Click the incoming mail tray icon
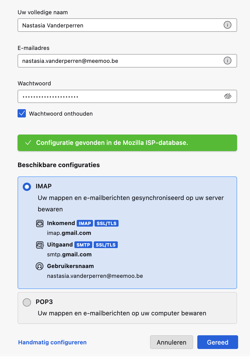The width and height of the screenshot is (250, 357). [x=40, y=224]
